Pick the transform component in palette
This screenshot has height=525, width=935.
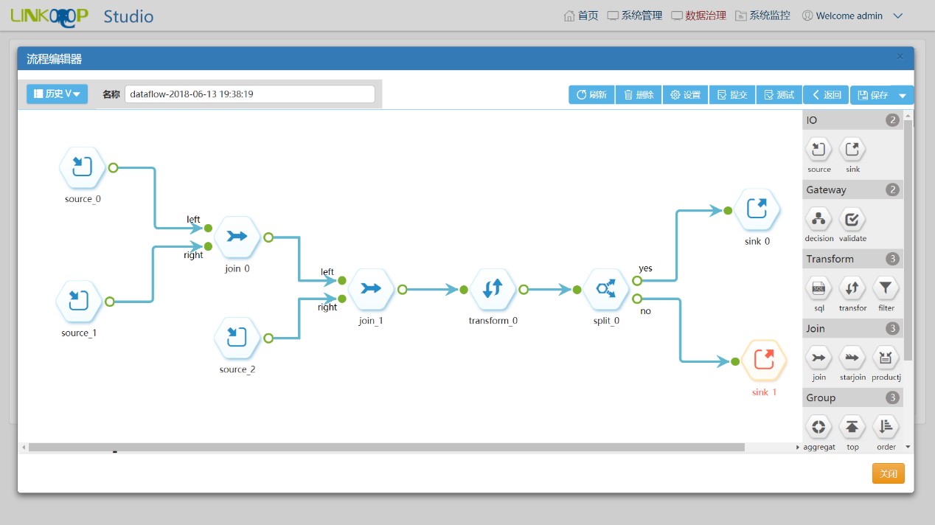(x=852, y=289)
